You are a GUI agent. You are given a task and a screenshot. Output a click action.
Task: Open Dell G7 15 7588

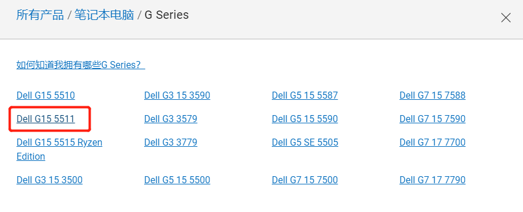[432, 96]
